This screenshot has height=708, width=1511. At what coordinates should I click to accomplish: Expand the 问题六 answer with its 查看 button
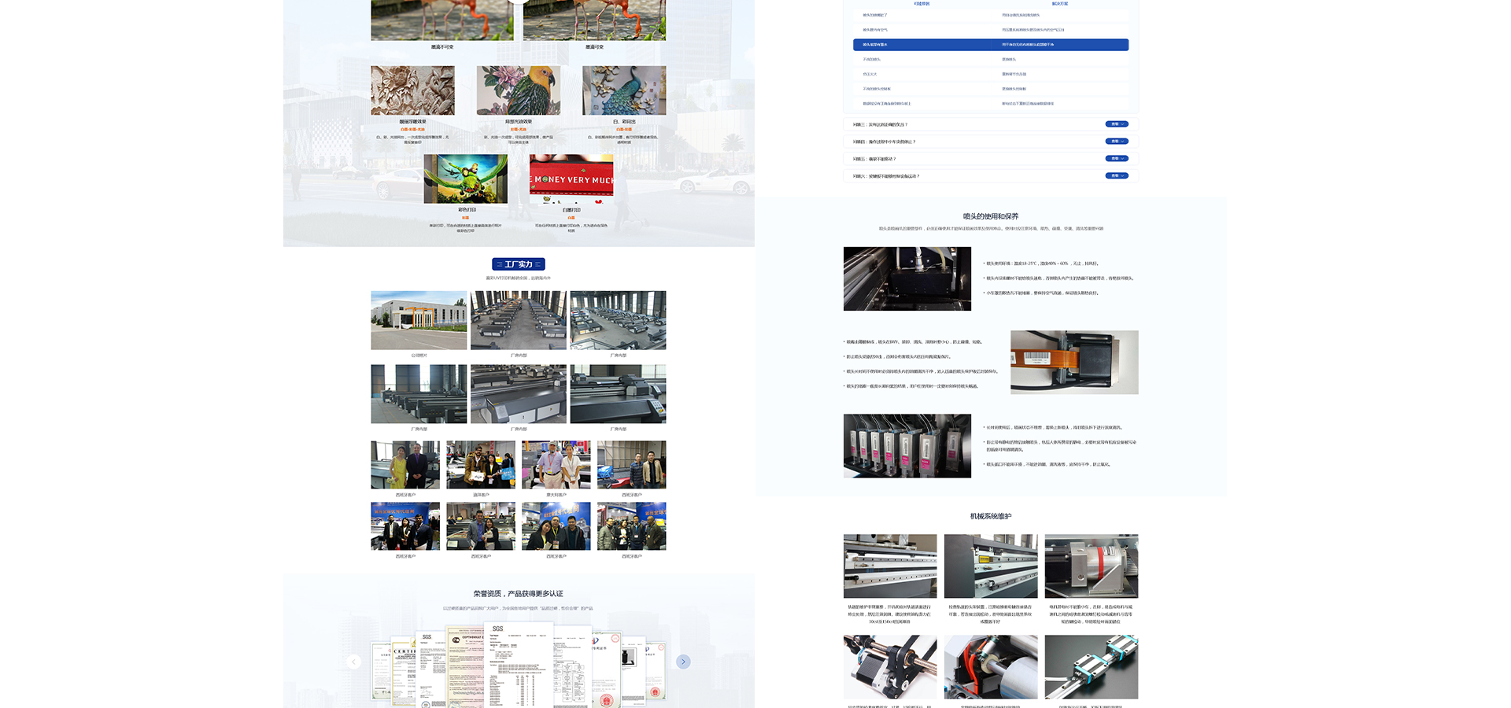[1117, 176]
